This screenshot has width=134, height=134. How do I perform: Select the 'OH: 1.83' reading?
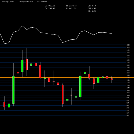92,9
